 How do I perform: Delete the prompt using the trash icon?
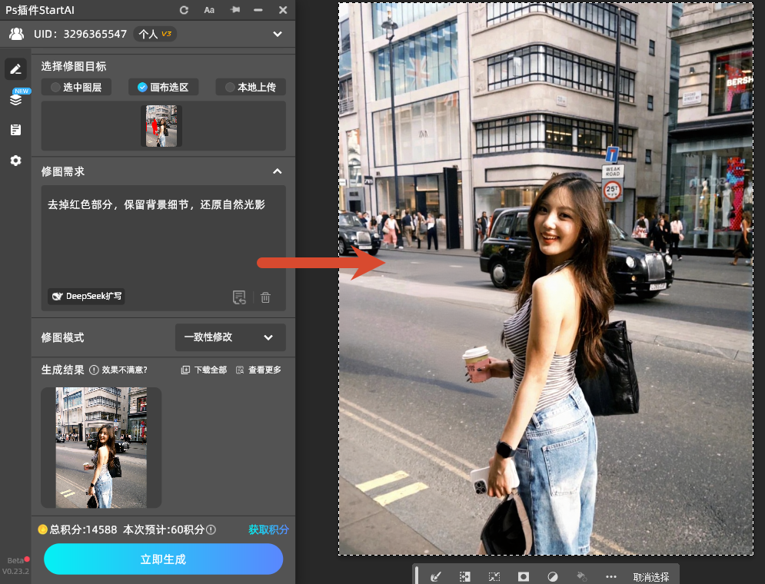265,297
